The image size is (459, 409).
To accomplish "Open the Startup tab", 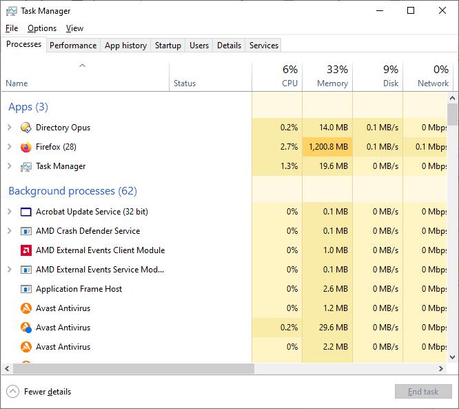I will (168, 46).
